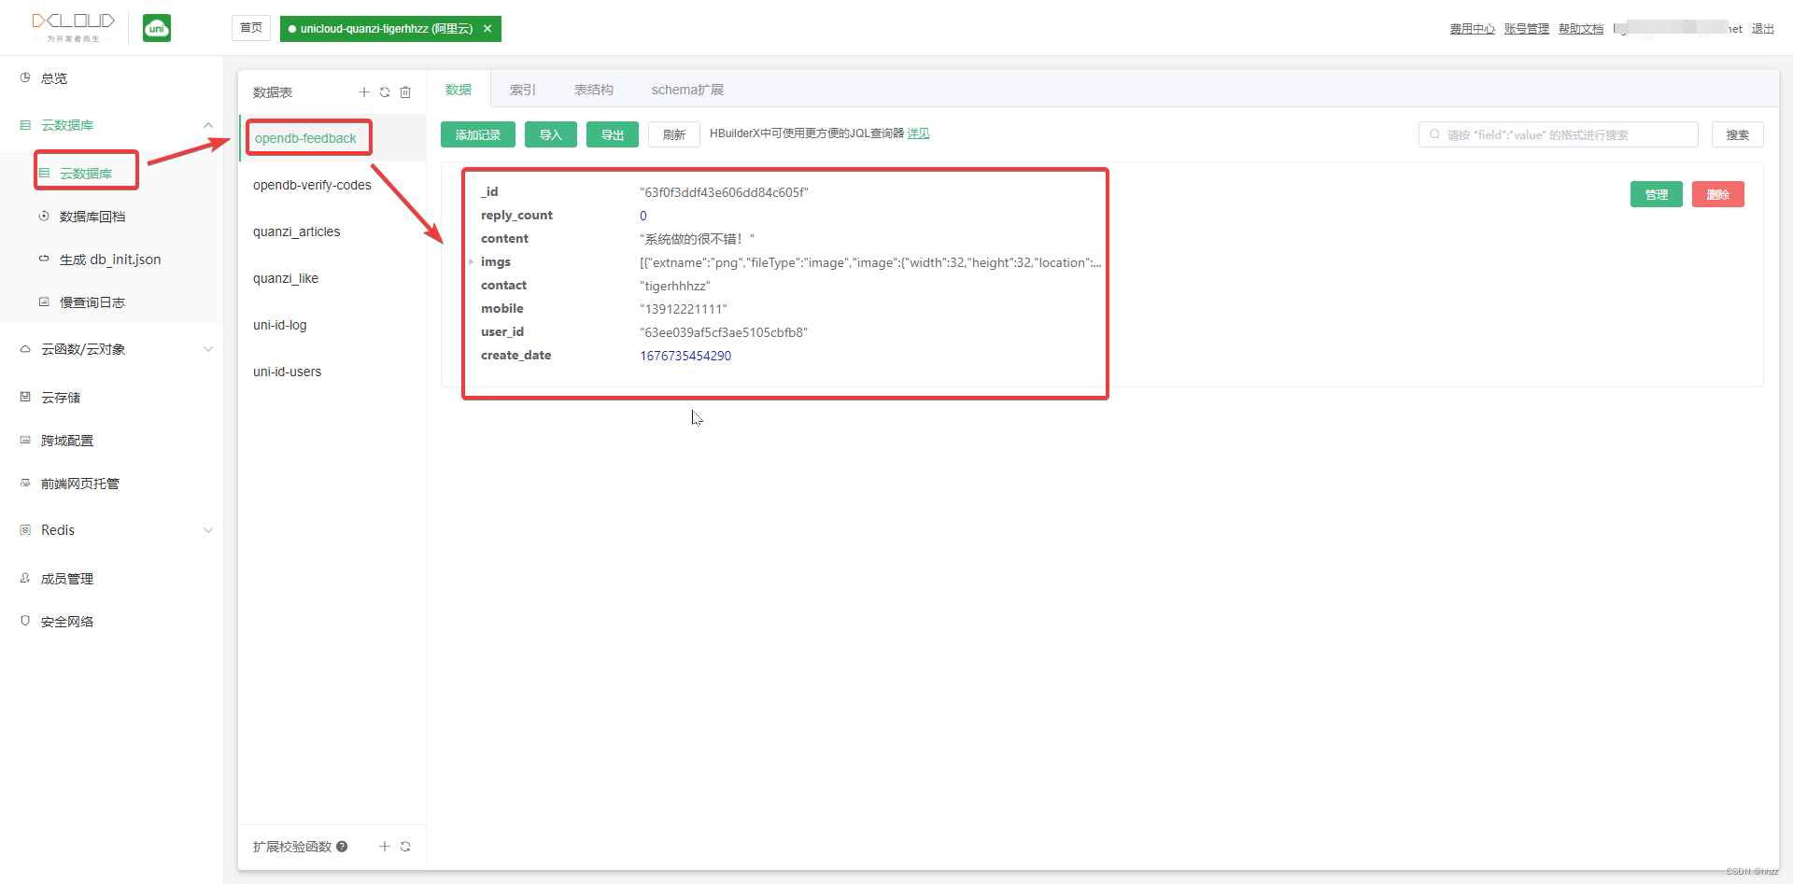Click the 云存储 sidebar icon

pos(25,397)
